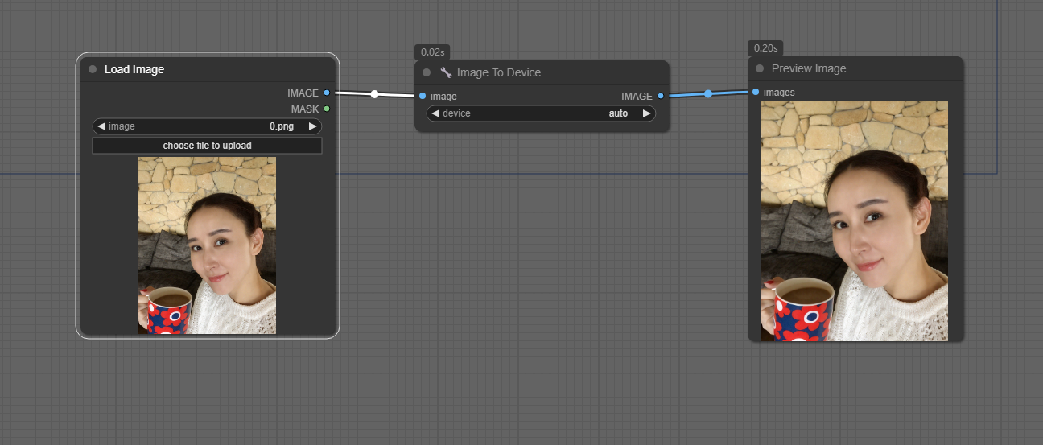The width and height of the screenshot is (1043, 445).
Task: Click the wrench icon on Image To Device
Action: click(446, 72)
